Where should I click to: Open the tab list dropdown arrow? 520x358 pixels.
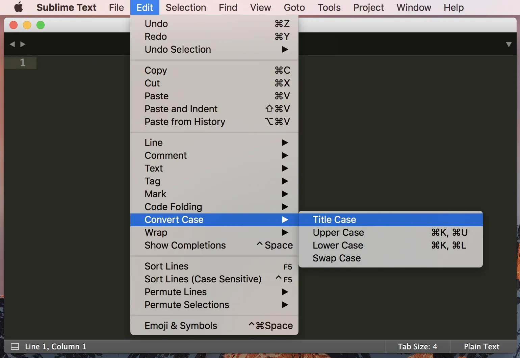(x=509, y=44)
